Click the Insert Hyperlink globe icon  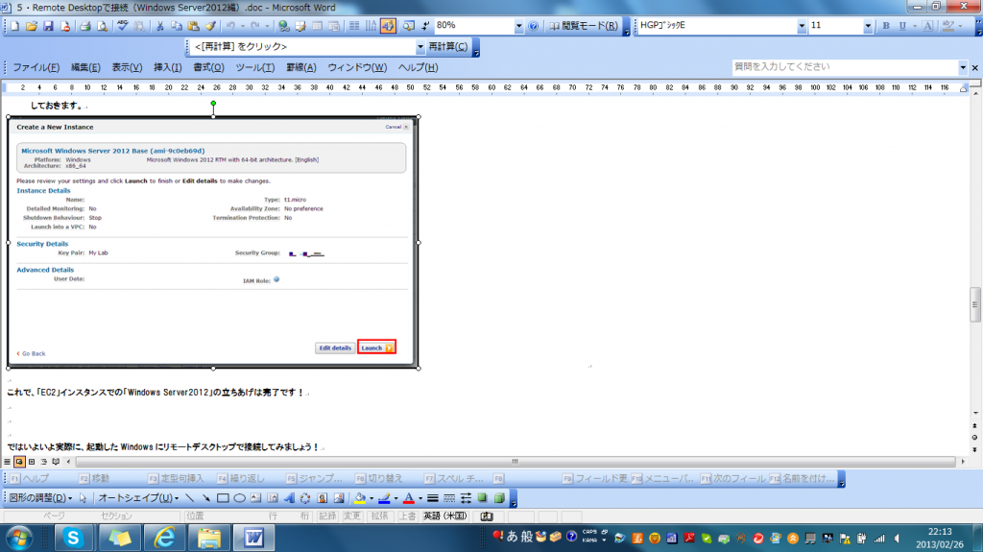pyautogui.click(x=284, y=26)
